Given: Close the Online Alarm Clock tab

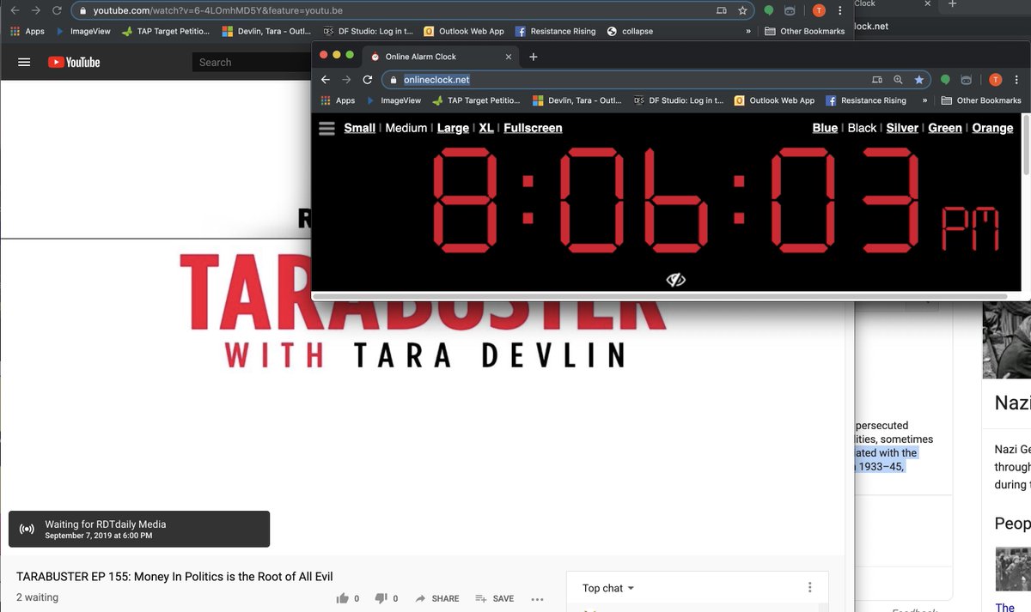Looking at the screenshot, I should [509, 57].
